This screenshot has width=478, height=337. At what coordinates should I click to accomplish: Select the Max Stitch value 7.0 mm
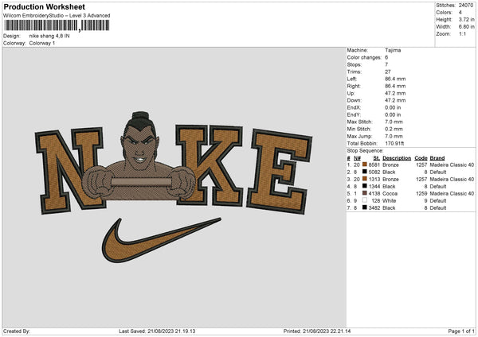(x=394, y=122)
